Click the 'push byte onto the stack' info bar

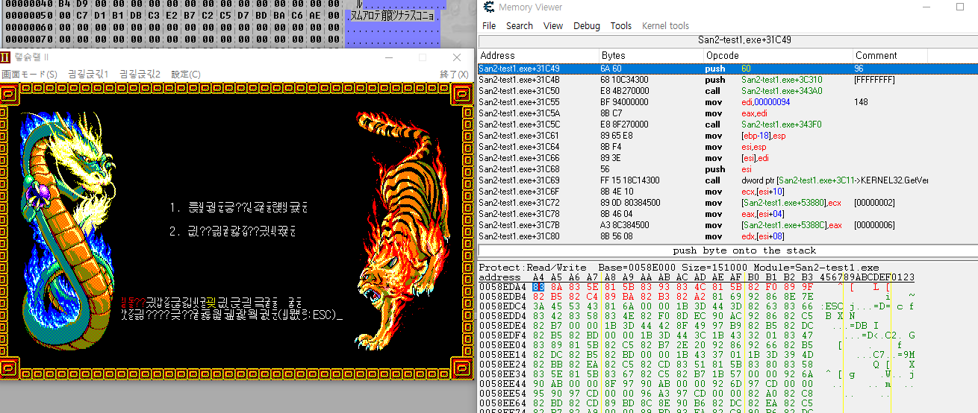pos(728,250)
